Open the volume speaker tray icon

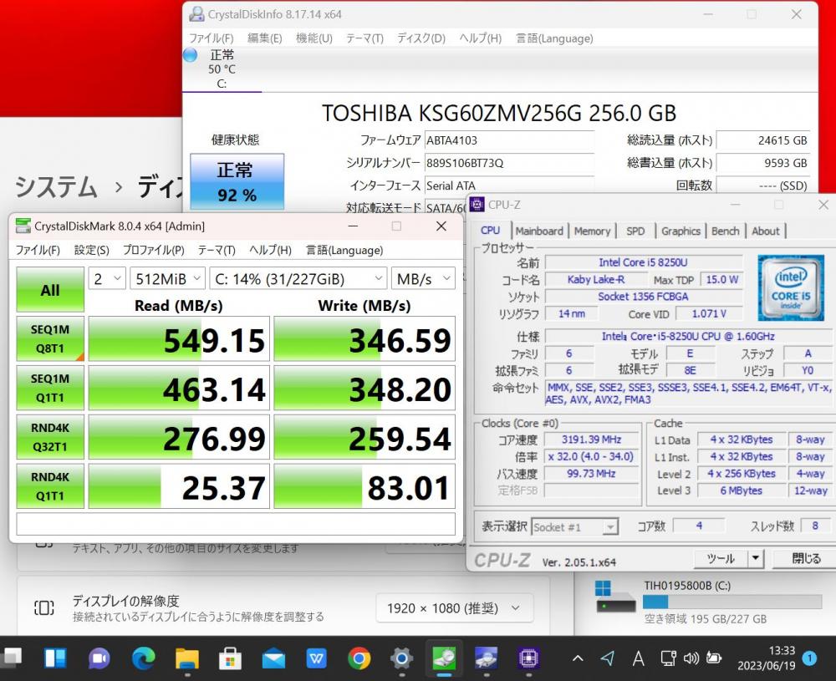(x=691, y=658)
